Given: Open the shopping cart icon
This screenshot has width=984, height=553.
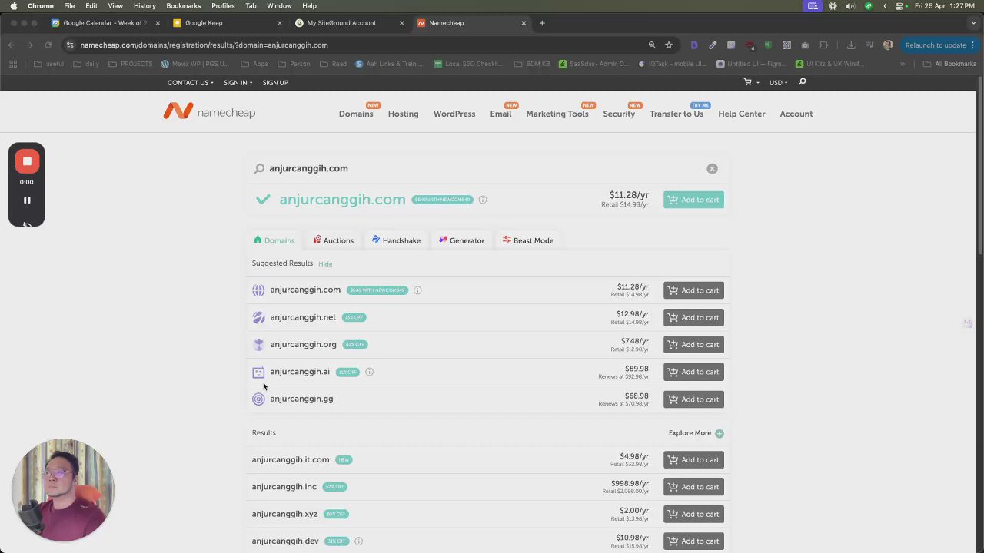Looking at the screenshot, I should pos(747,82).
